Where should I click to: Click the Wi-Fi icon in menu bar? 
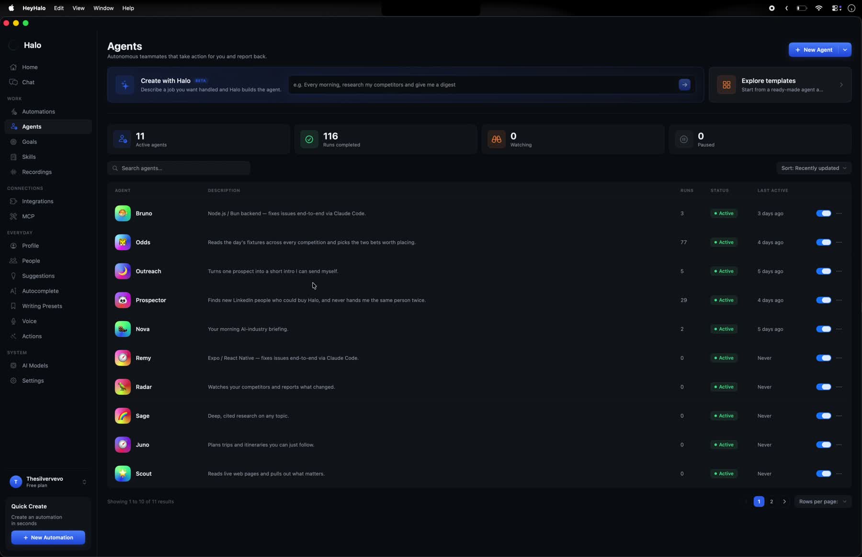tap(819, 8)
